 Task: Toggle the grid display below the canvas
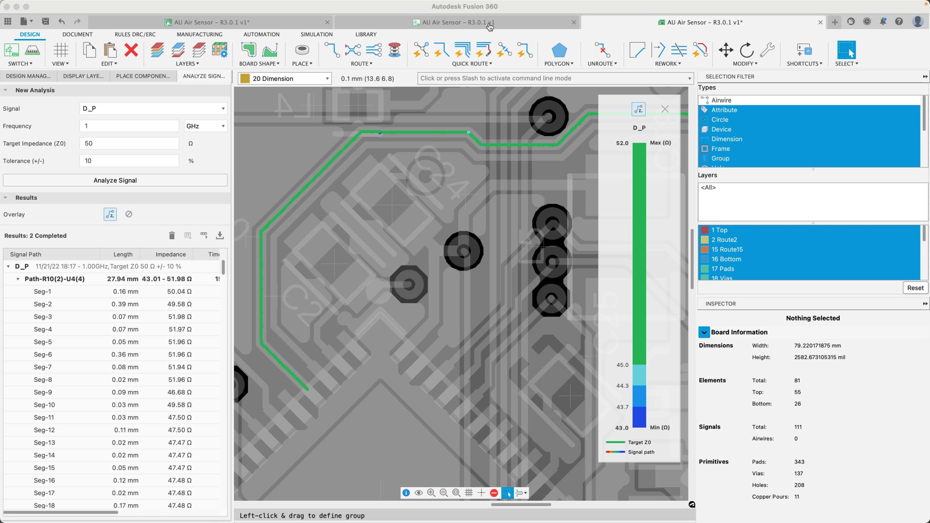tap(468, 493)
